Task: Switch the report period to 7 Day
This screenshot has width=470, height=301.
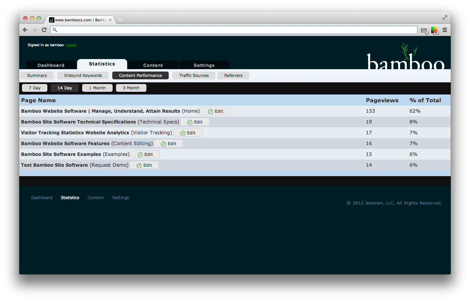Action: (x=34, y=88)
